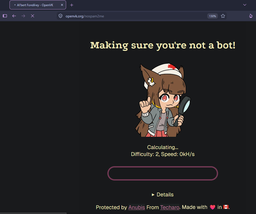
Task: Bookmark this page with the star
Action: [223, 16]
